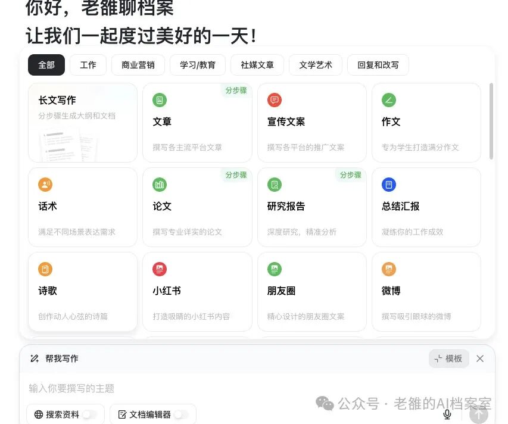Close the 帮我写作 panel
This screenshot has height=424, width=508.
coord(480,358)
